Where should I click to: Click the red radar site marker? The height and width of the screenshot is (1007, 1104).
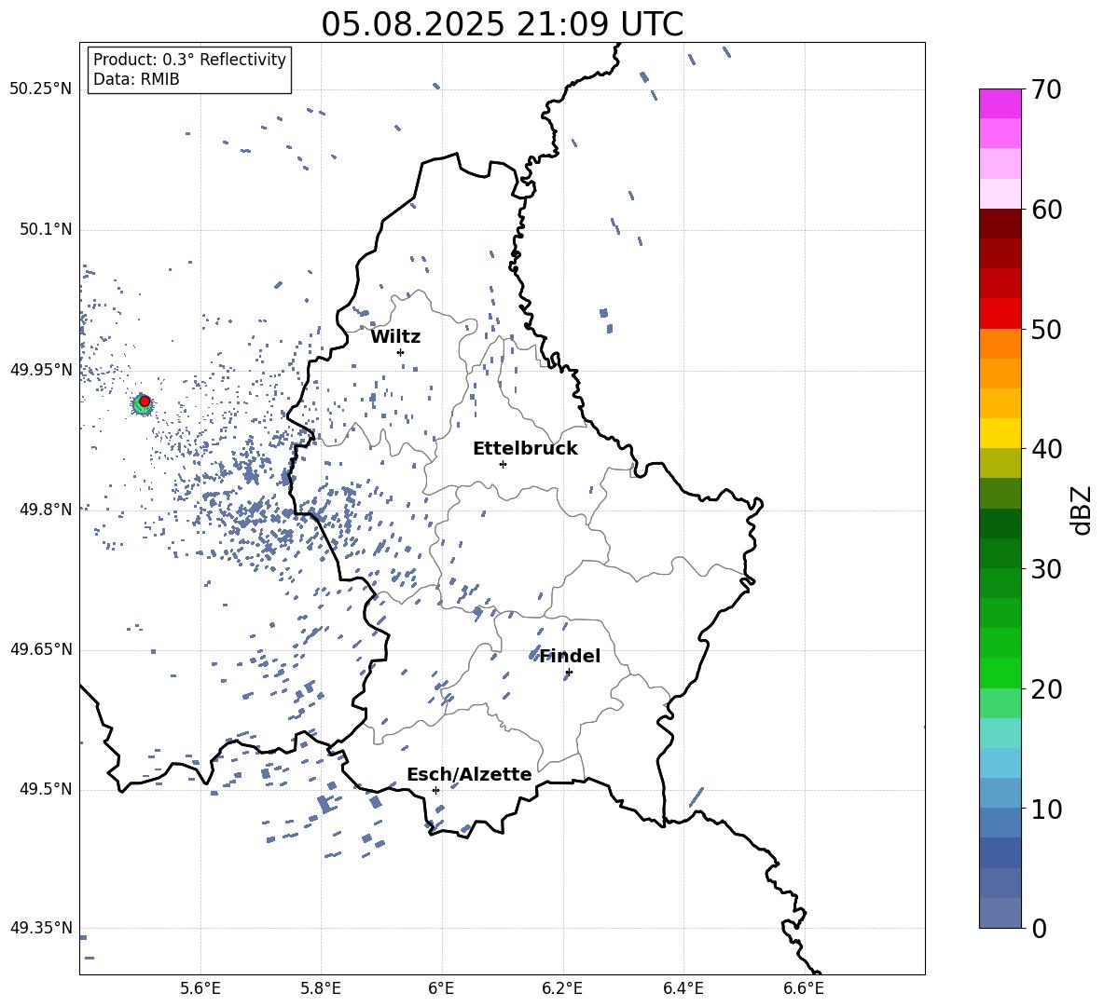(145, 401)
